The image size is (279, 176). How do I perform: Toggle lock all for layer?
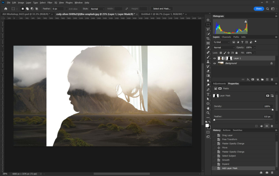236,53
